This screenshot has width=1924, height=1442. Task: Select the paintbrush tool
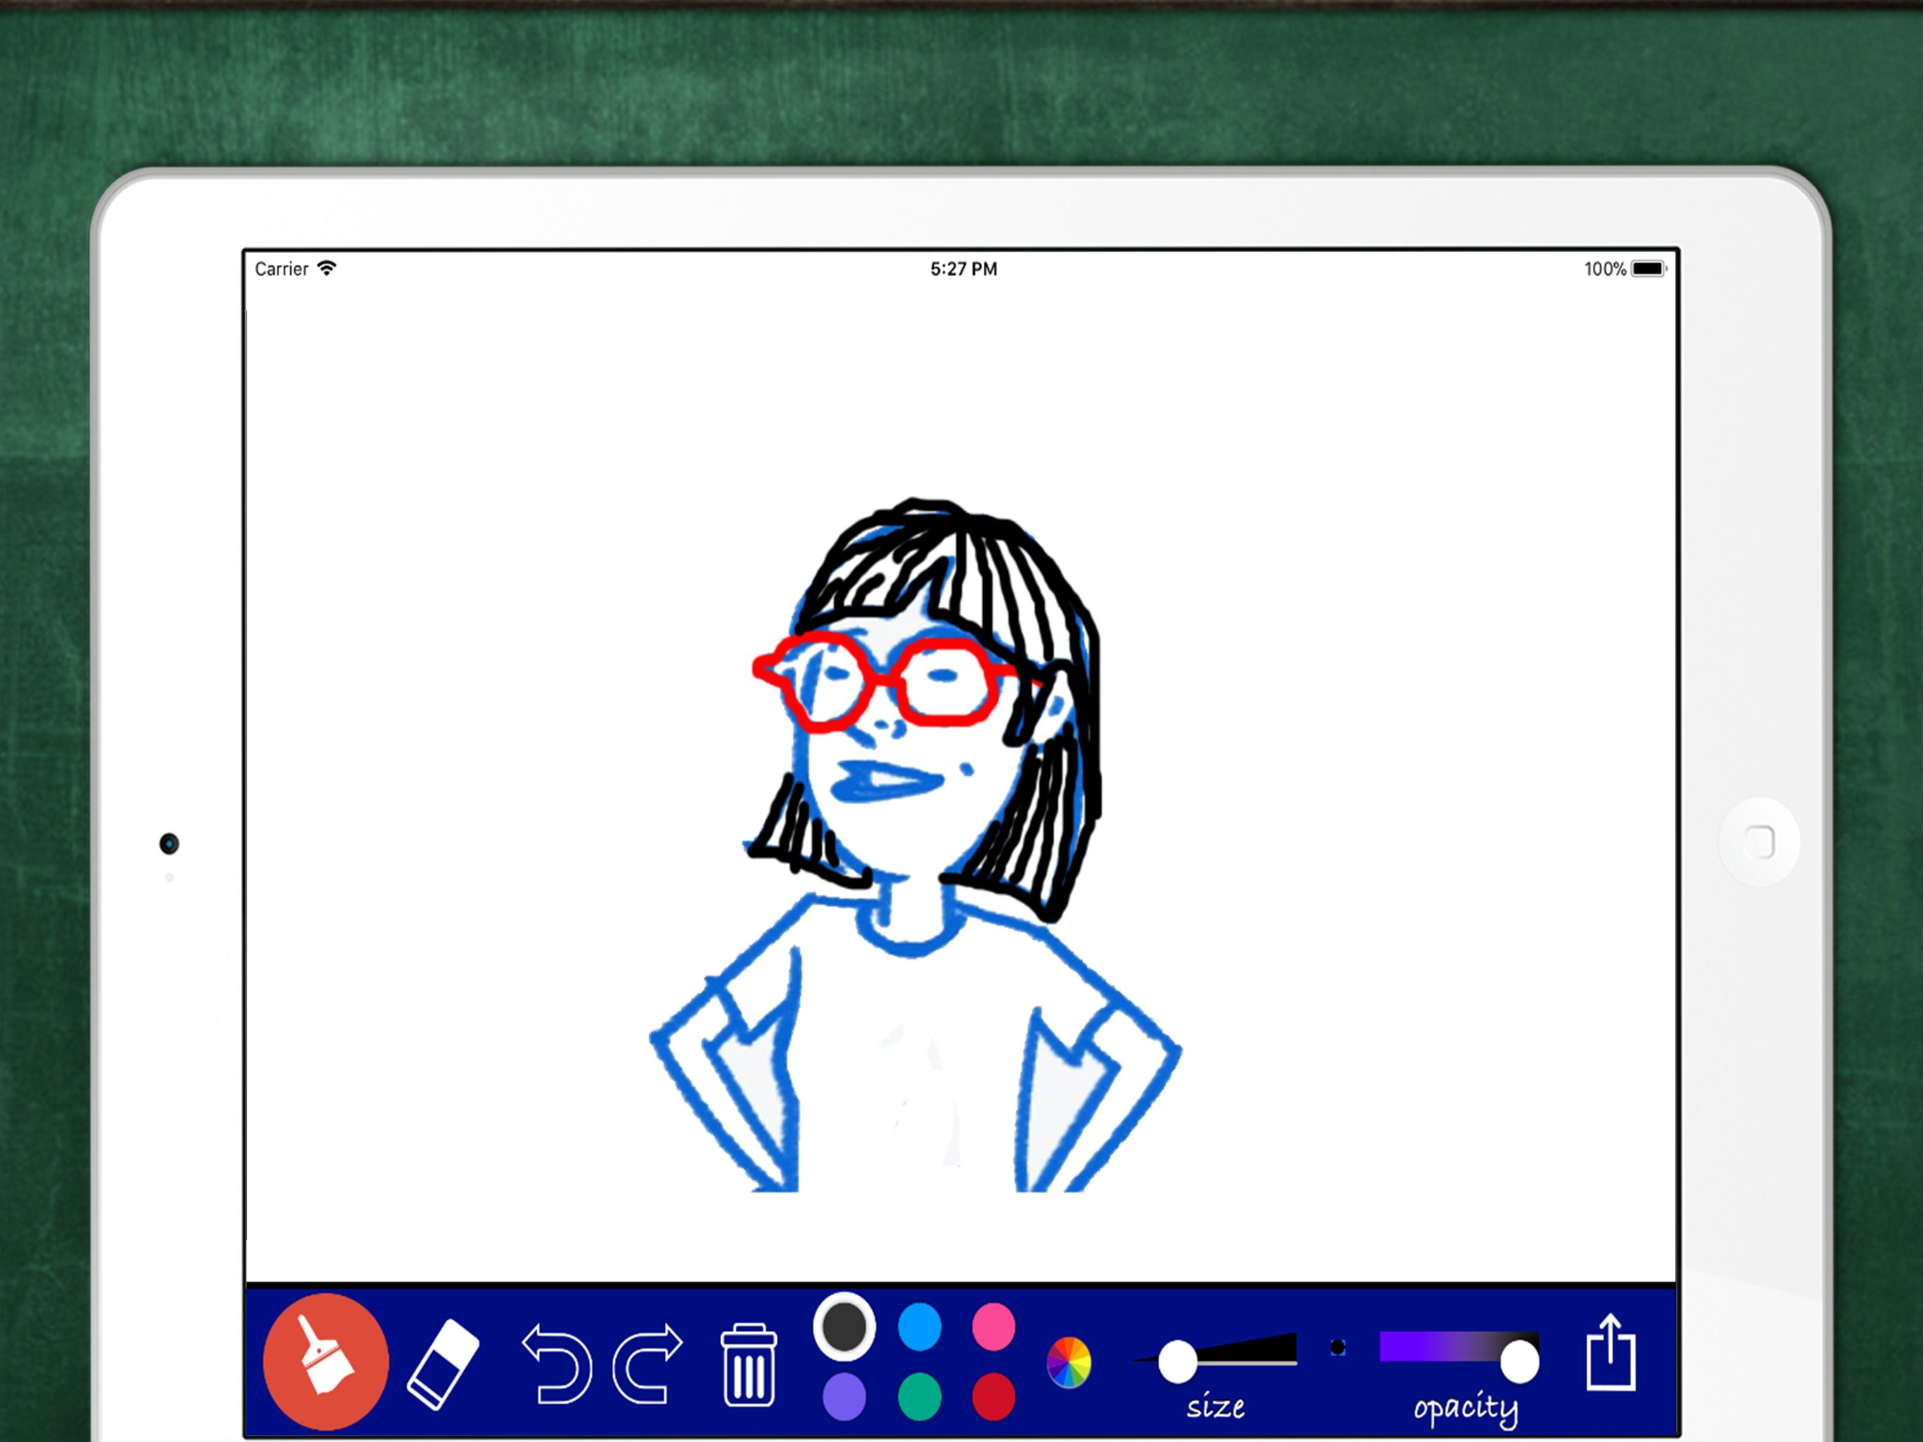coord(325,1361)
